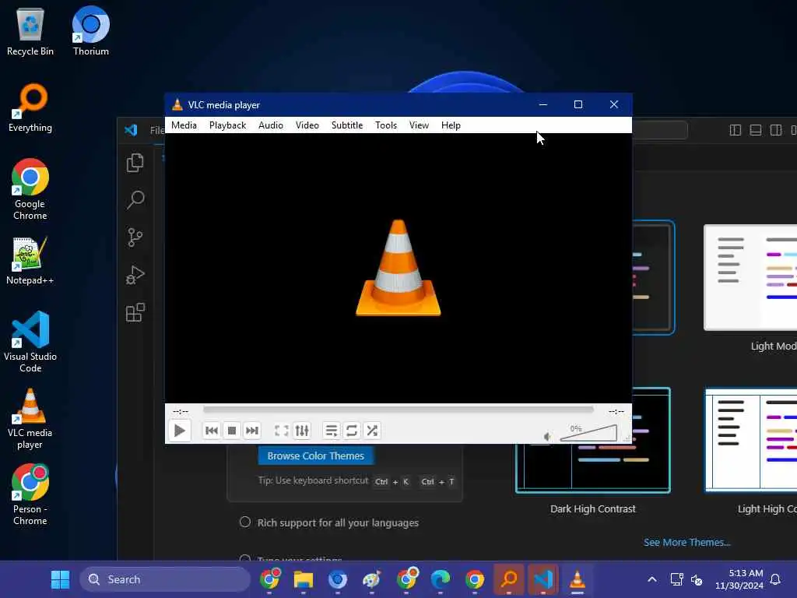Open Person - Chrome desktop shortcut
Screen dimensions: 797x598
pos(30,494)
